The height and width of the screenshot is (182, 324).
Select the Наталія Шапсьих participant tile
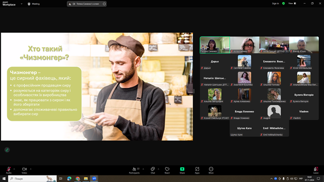215,78
